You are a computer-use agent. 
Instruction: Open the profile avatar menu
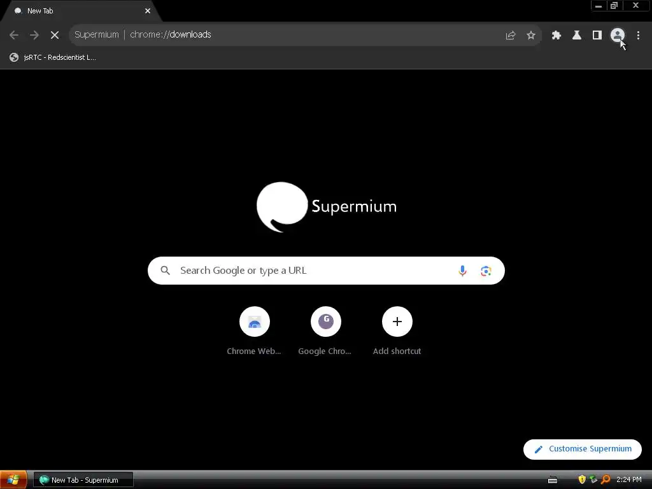[618, 35]
